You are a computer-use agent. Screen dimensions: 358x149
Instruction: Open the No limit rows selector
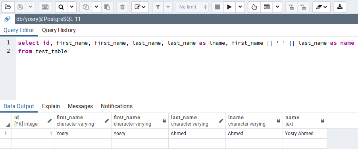(192, 7)
